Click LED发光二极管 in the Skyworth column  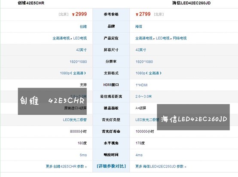pos(75,120)
